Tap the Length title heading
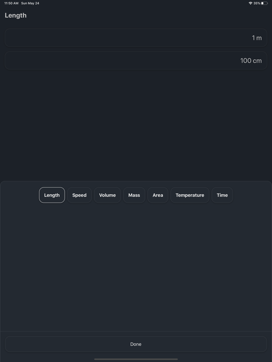 click(16, 15)
